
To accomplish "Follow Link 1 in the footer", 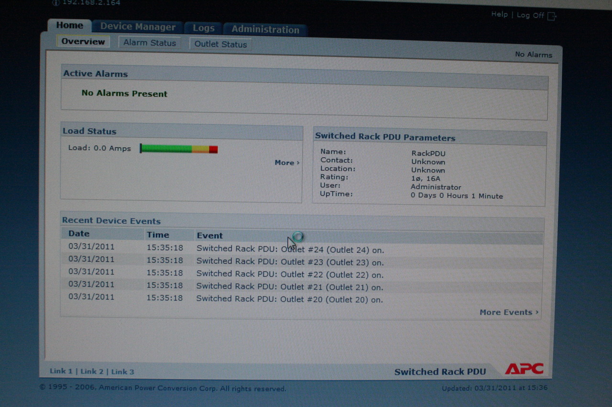I will pyautogui.click(x=61, y=371).
